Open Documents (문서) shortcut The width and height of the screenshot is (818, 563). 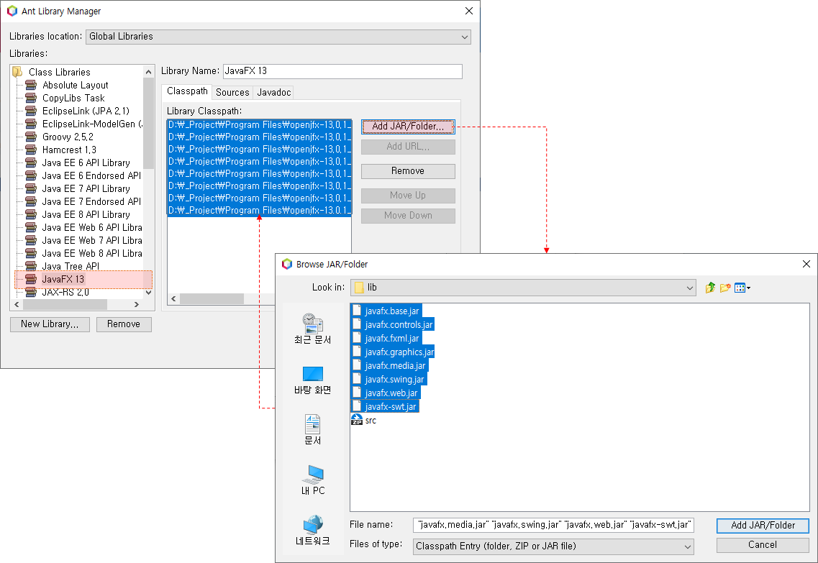tap(312, 430)
